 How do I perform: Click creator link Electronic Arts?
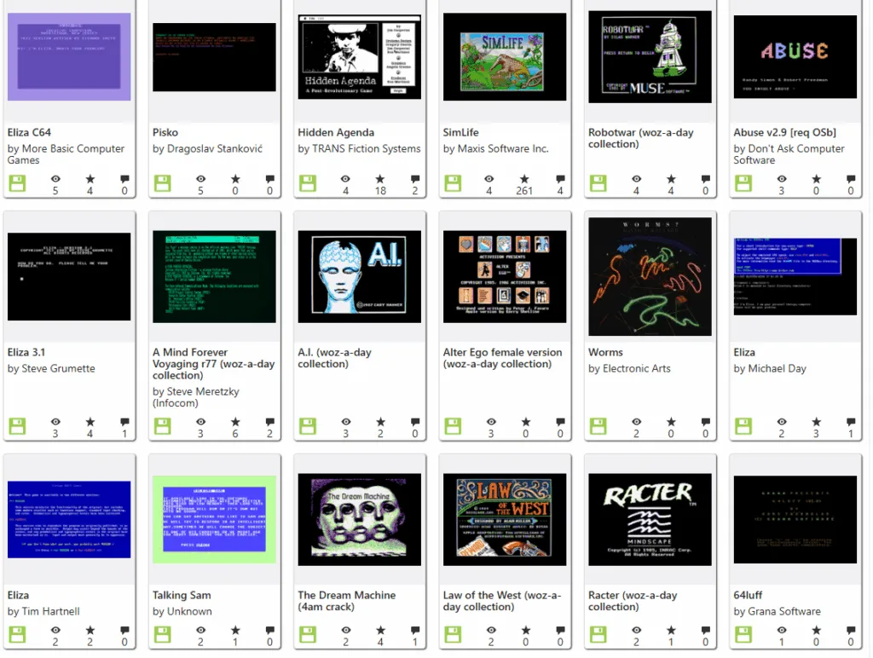point(637,368)
